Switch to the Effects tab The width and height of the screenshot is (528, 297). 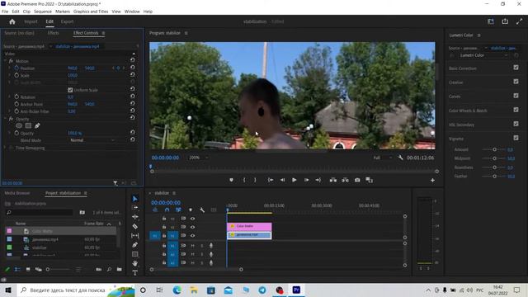click(53, 33)
